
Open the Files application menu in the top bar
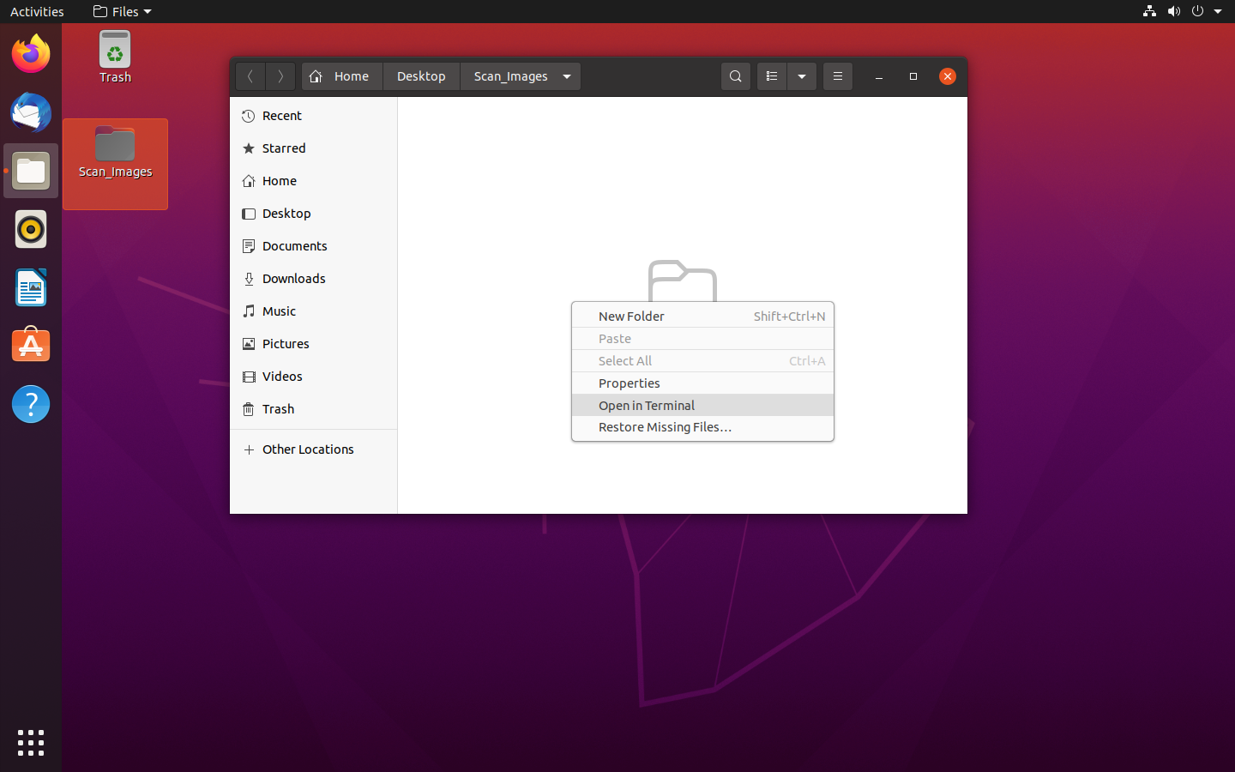coord(122,11)
